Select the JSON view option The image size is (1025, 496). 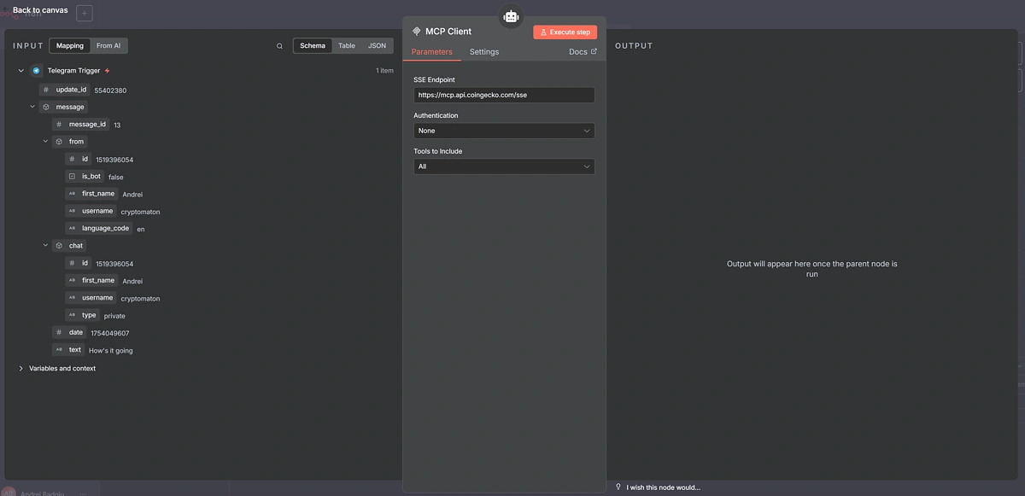point(377,46)
